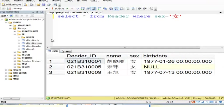Open the SQL editor toolbar overflow arrow

pyautogui.click(x=156, y=9)
